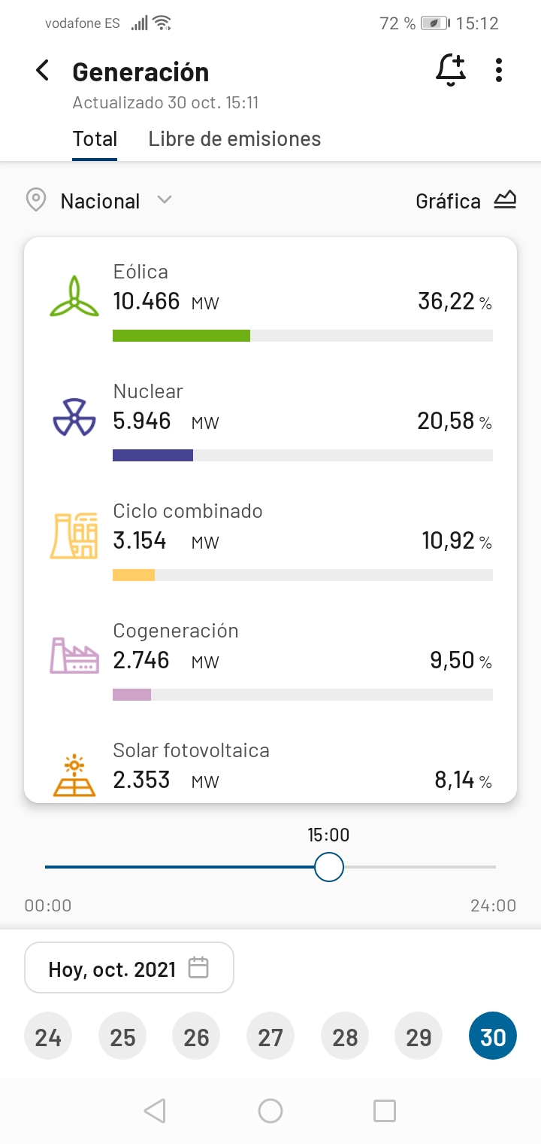Switch to Gráfica chart view

pyautogui.click(x=466, y=201)
